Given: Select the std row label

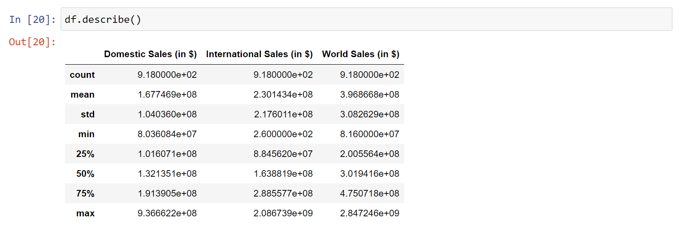Looking at the screenshot, I should (x=88, y=114).
